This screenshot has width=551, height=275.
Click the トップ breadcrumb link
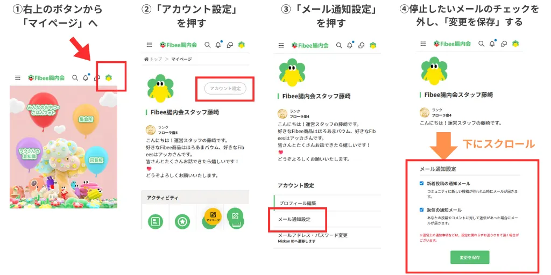click(x=156, y=59)
